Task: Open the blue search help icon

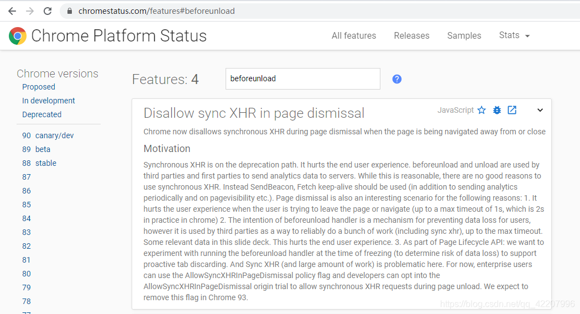Action: pos(396,79)
